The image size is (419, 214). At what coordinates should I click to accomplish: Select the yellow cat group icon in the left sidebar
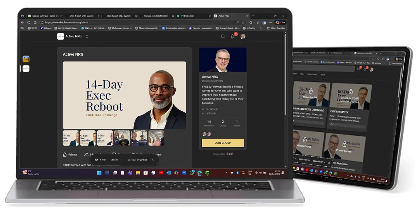pos(26,59)
